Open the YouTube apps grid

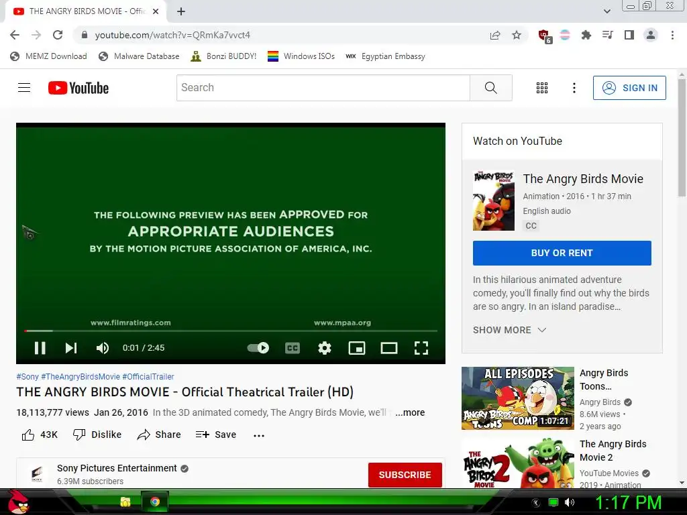[542, 88]
